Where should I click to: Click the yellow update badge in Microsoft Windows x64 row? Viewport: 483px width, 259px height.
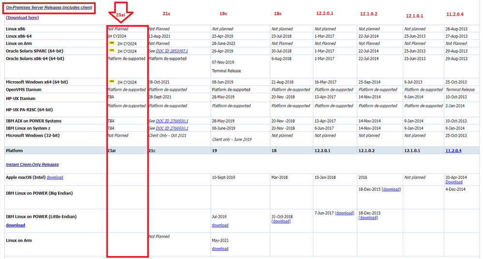[x=112, y=82]
